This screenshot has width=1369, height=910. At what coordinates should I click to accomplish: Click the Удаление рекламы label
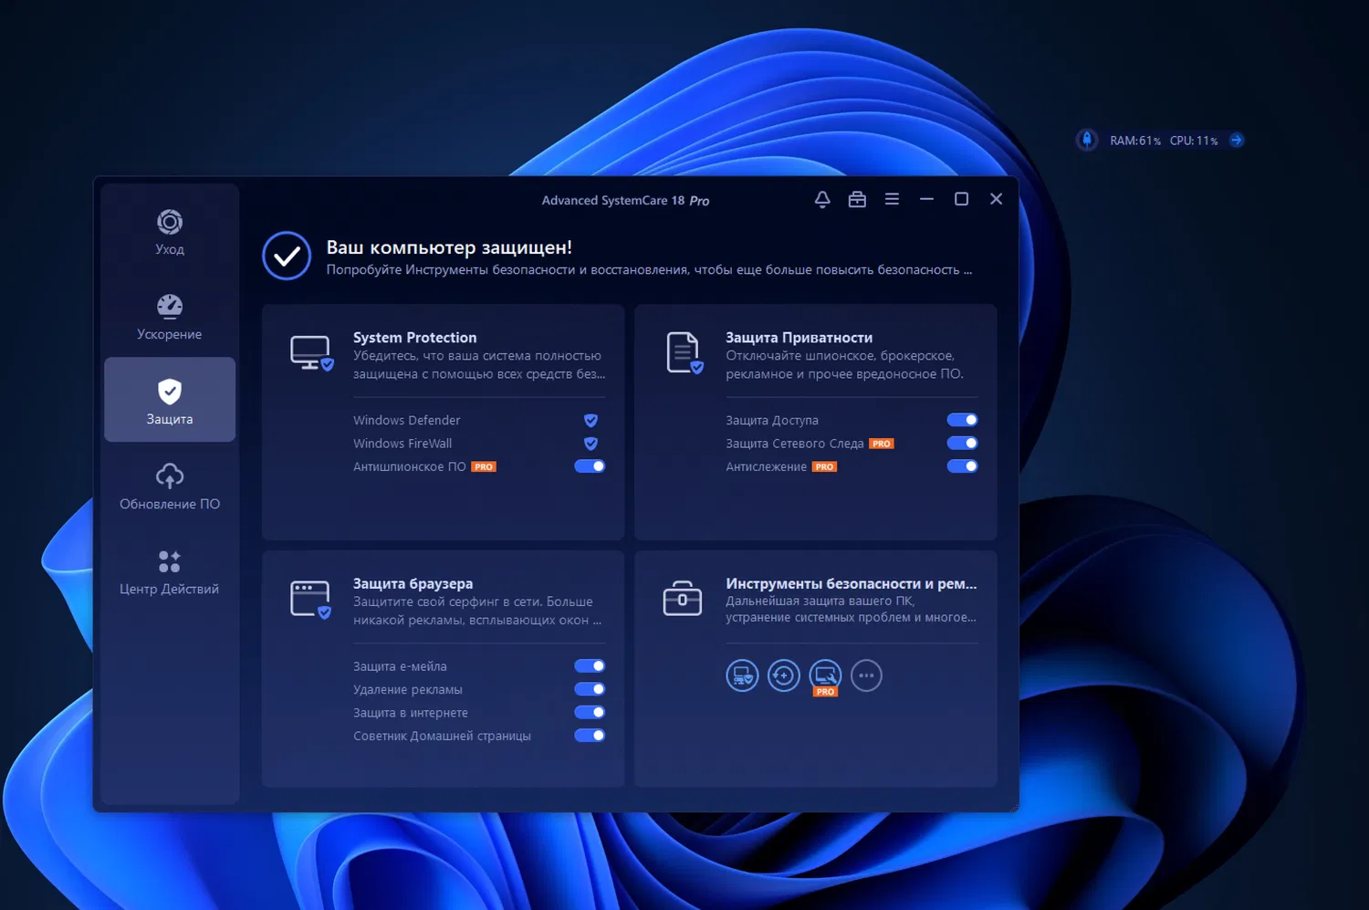408,689
